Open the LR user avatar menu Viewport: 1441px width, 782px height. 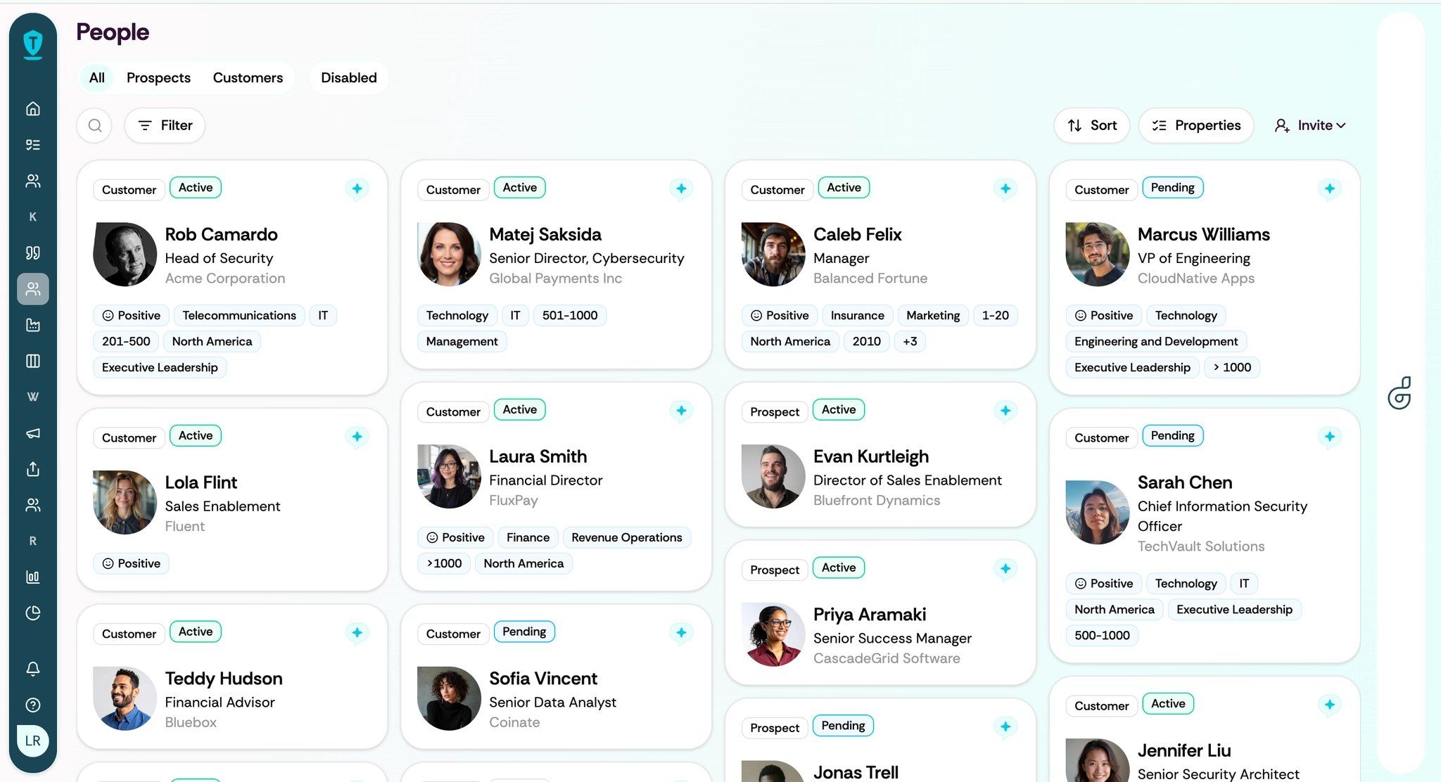coord(33,741)
